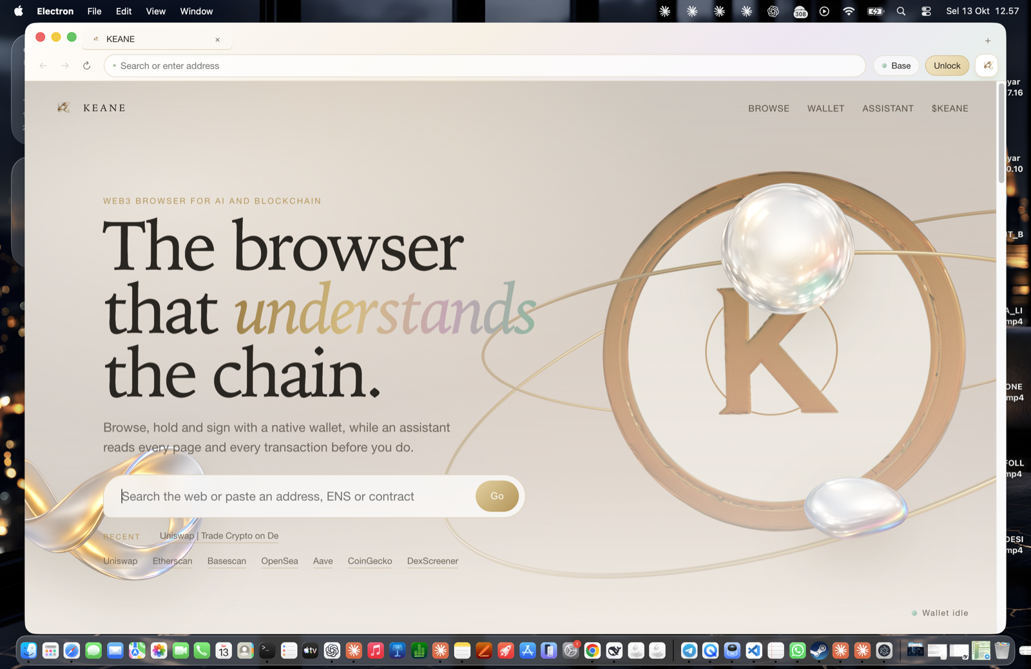
Task: Click the Wallet idle status indicator
Action: point(940,613)
